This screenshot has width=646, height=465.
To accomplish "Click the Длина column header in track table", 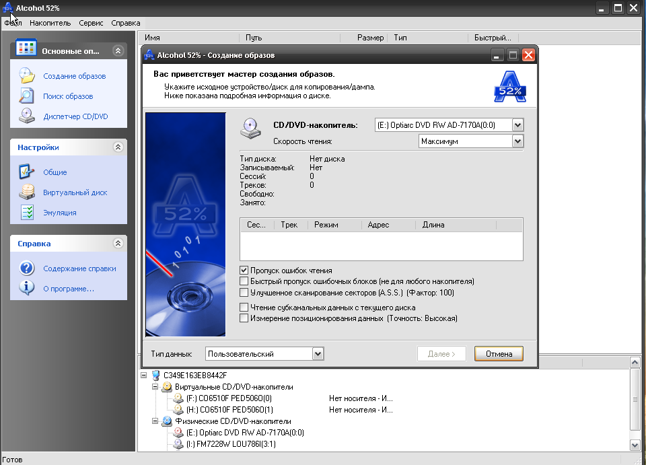I will click(456, 225).
